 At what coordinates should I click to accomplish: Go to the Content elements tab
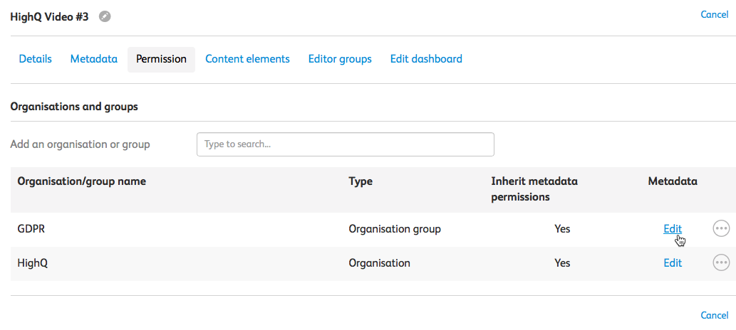(247, 59)
